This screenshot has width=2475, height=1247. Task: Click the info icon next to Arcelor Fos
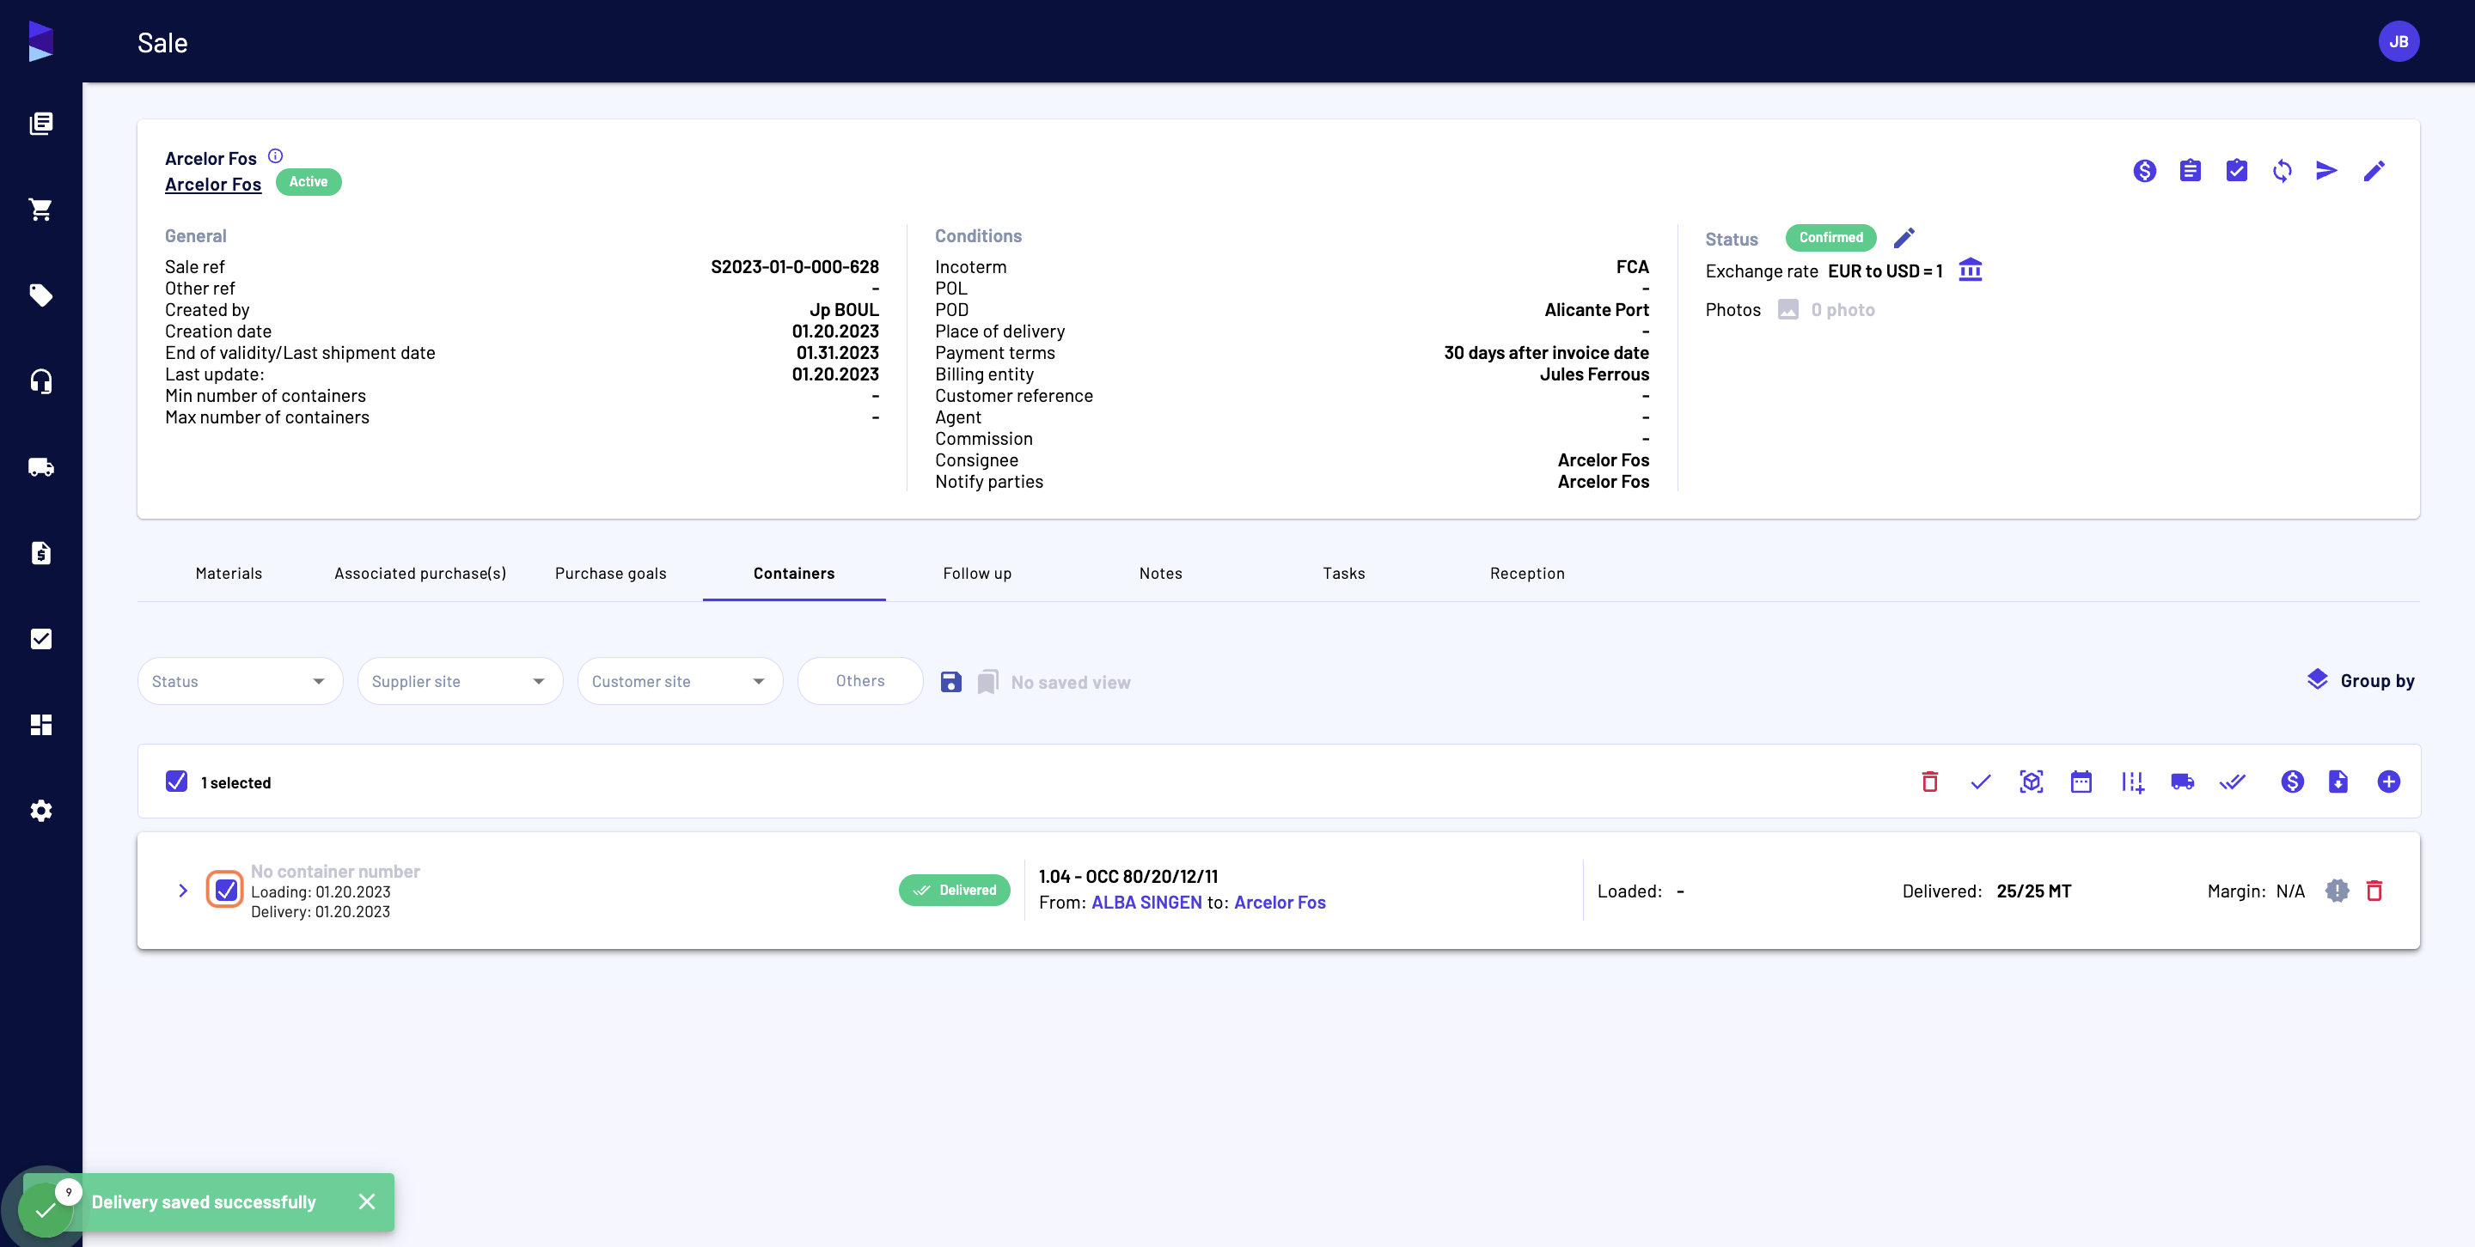click(x=276, y=155)
